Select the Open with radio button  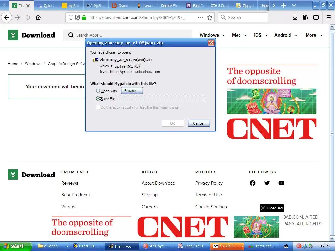pyautogui.click(x=98, y=91)
